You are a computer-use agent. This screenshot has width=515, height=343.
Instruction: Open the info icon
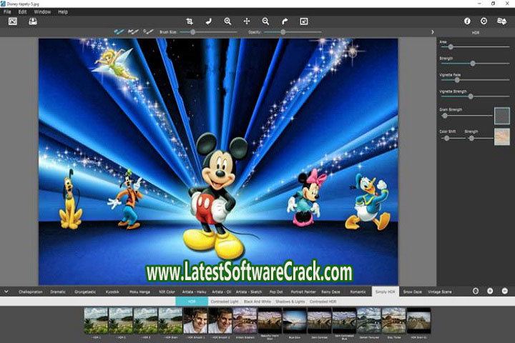(x=467, y=21)
